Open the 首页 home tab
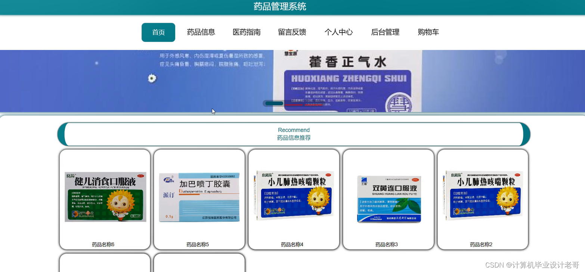Image resolution: width=585 pixels, height=272 pixels. coord(158,32)
